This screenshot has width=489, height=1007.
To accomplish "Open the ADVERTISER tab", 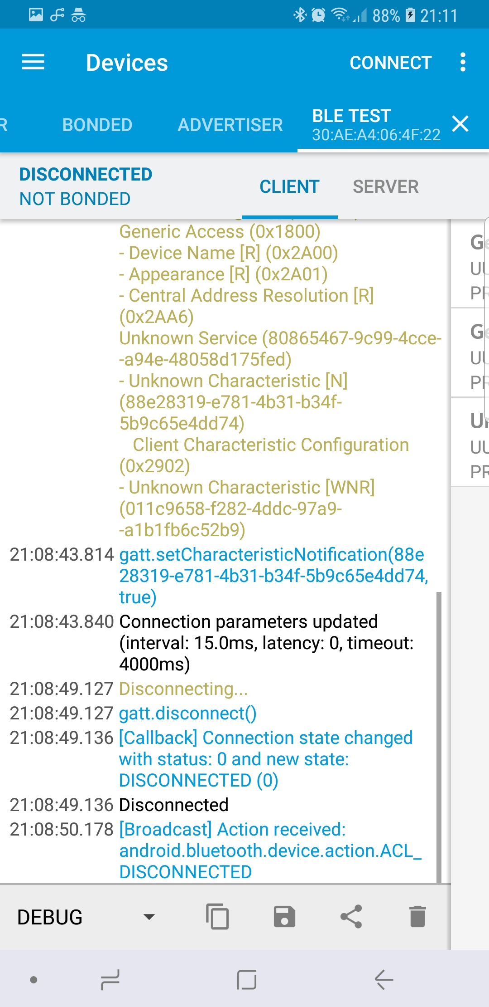I will pyautogui.click(x=230, y=124).
